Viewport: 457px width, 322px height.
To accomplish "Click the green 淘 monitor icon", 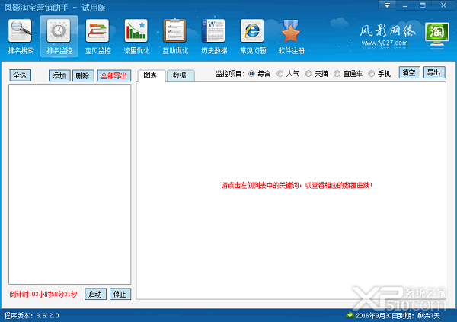I will pyautogui.click(x=436, y=33).
